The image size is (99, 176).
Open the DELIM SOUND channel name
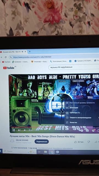pyautogui.click(x=22, y=140)
